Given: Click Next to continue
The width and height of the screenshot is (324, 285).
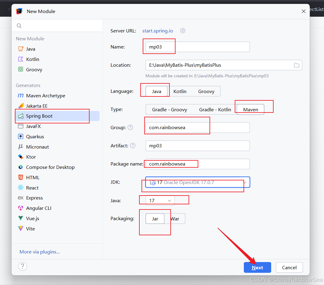Looking at the screenshot, I should coord(257,267).
